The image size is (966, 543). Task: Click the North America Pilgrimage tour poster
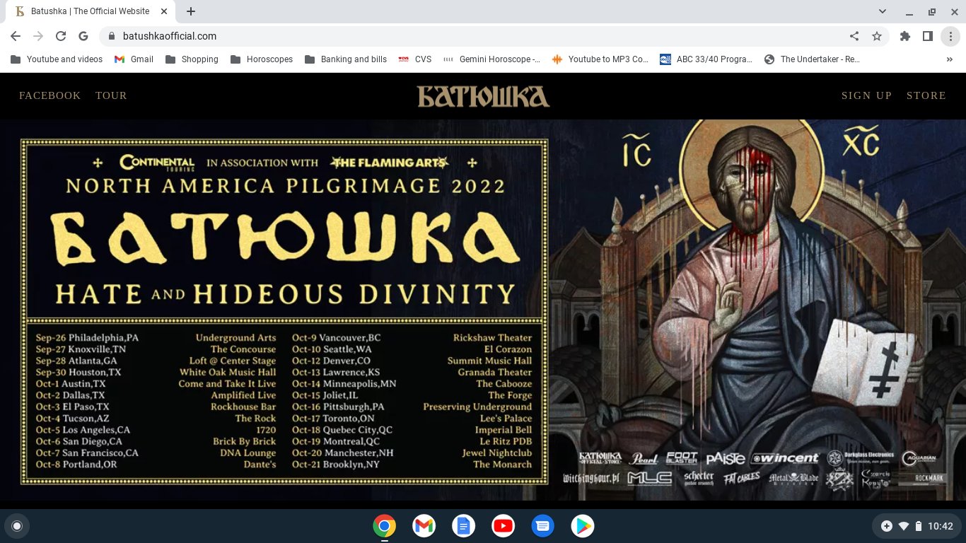point(284,311)
